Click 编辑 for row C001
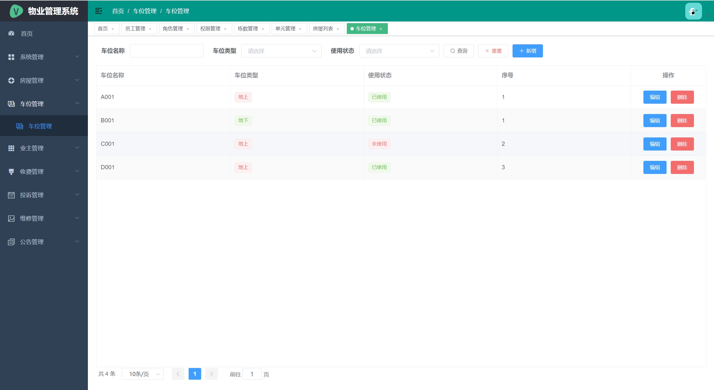 655,144
